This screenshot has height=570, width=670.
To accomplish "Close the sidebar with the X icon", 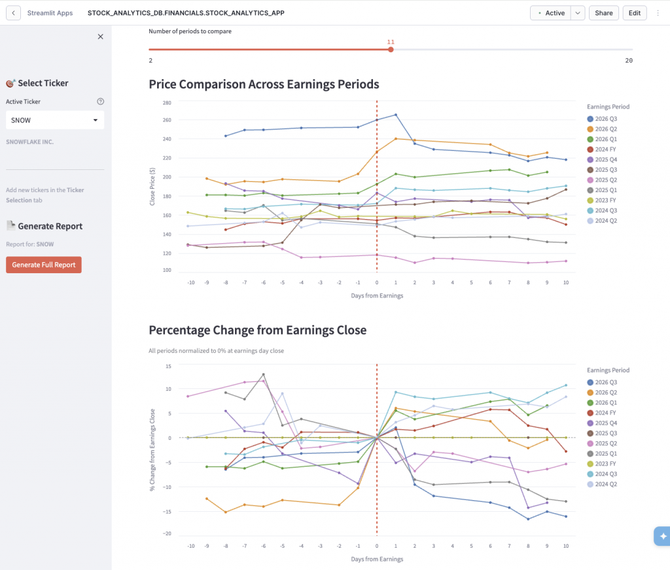I will [x=100, y=37].
